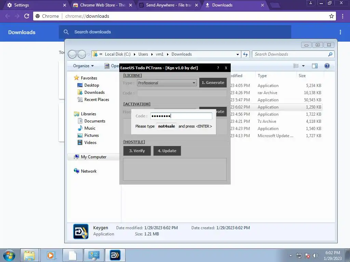Screen dimensions: 350x262
Task: Select Downloads under Favorites
Action: coord(94,92)
